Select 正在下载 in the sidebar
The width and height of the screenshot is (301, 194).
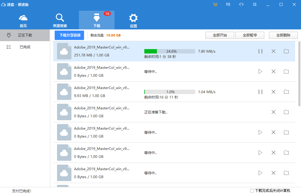25,35
